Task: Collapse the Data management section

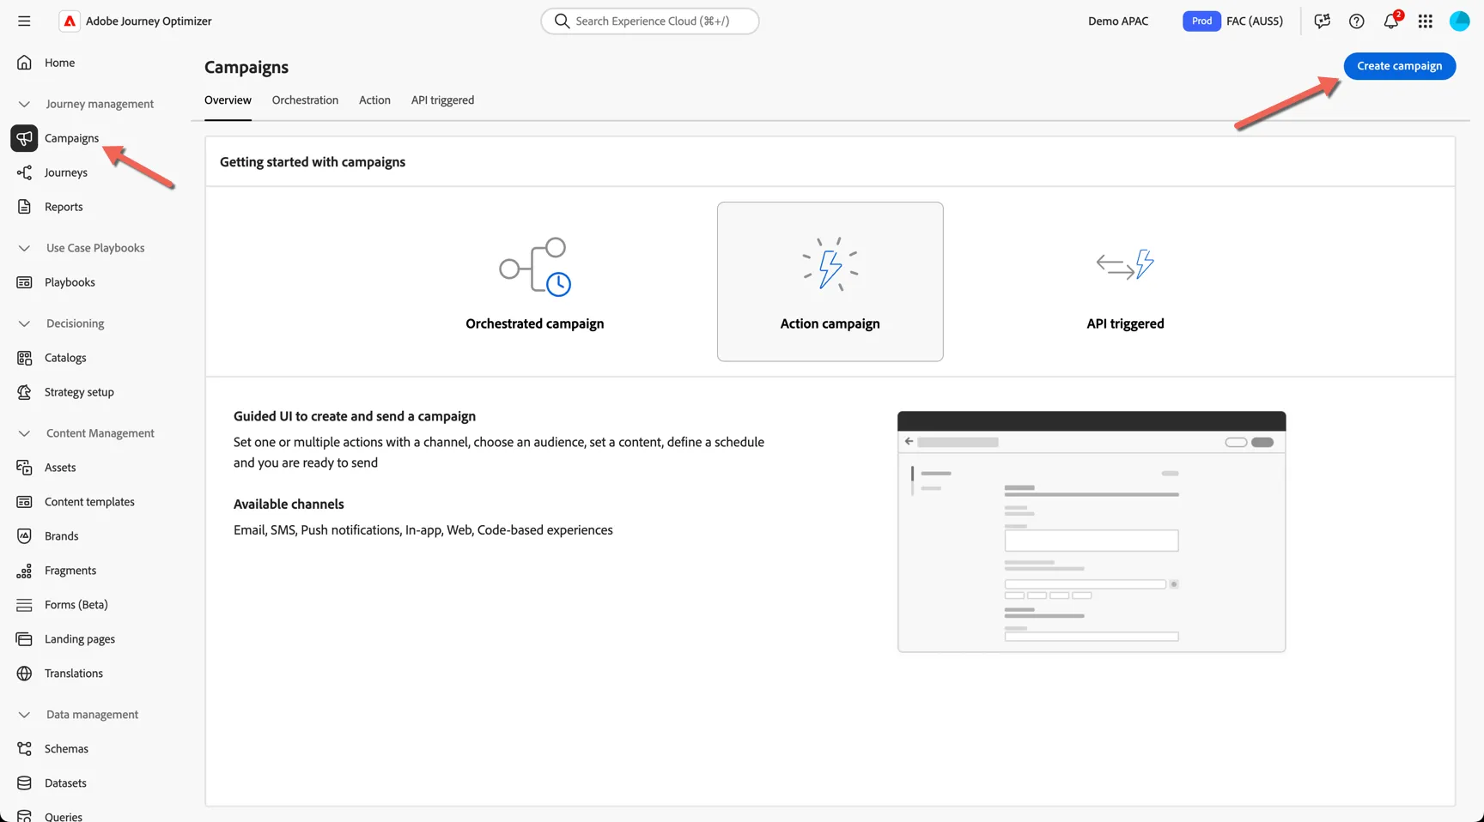Action: click(24, 715)
